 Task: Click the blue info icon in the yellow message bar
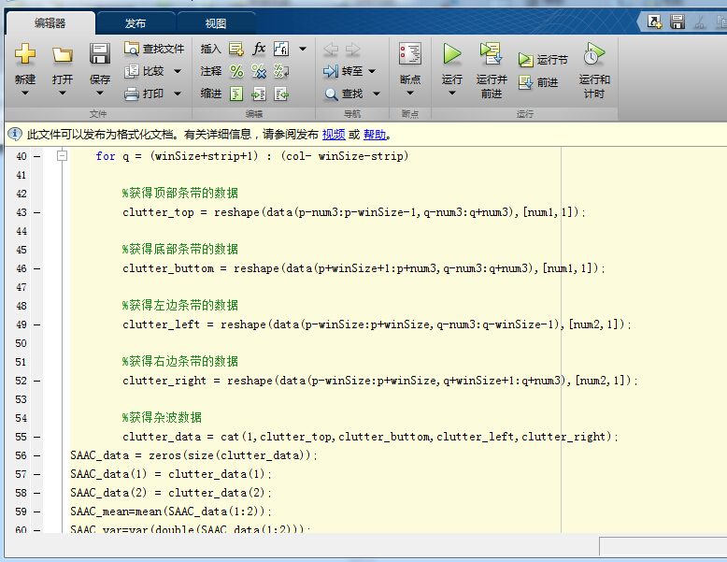point(14,134)
